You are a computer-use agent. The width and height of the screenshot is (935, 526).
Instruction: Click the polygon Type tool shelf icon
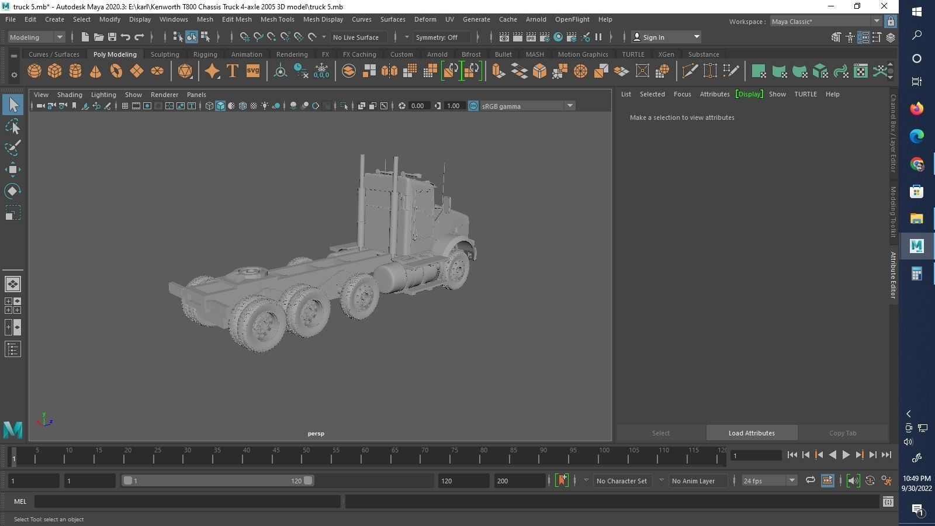click(232, 71)
